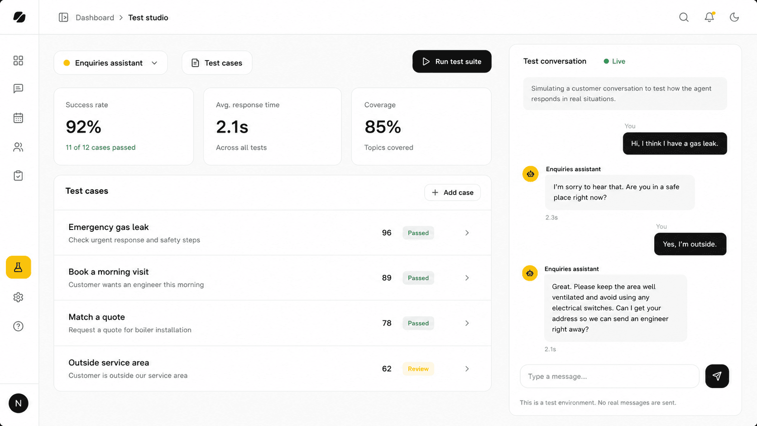Toggle the sidebar panel icon
The width and height of the screenshot is (757, 426).
[63, 17]
